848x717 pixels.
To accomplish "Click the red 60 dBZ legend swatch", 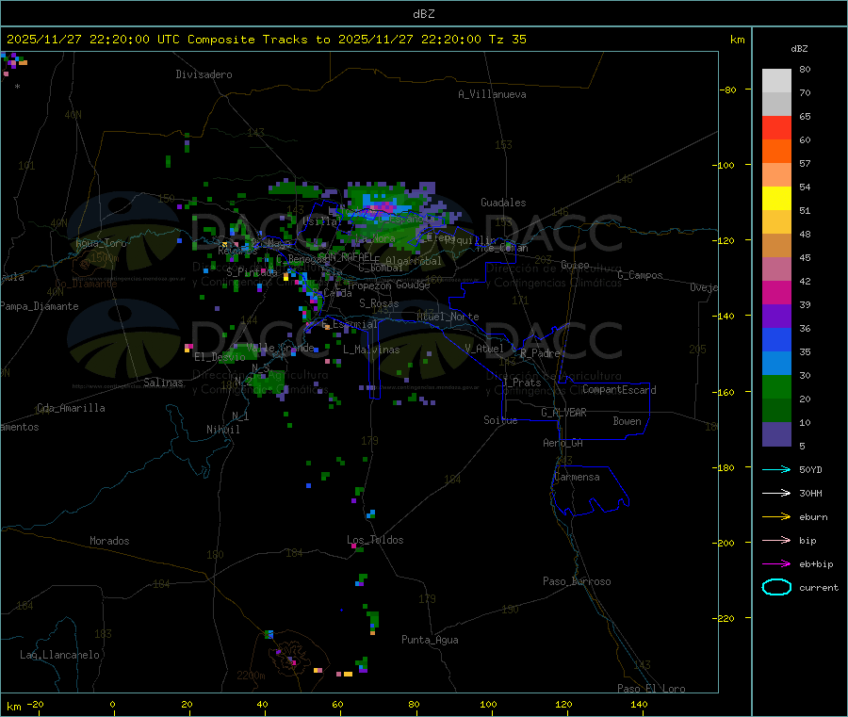I will coord(776,127).
